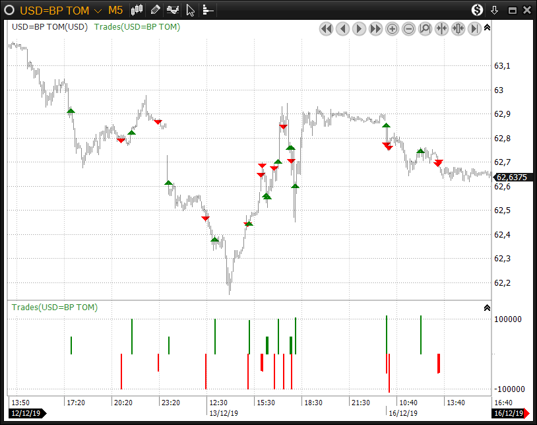Zoom out with the minus button
Viewport: 537px width, 425px height.
[x=408, y=28]
